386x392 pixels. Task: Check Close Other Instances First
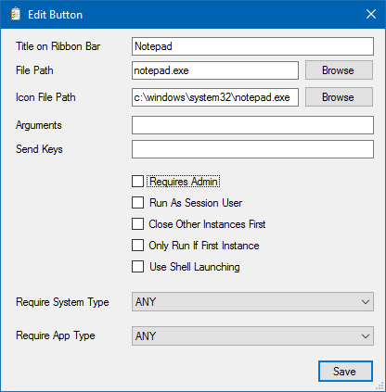137,224
